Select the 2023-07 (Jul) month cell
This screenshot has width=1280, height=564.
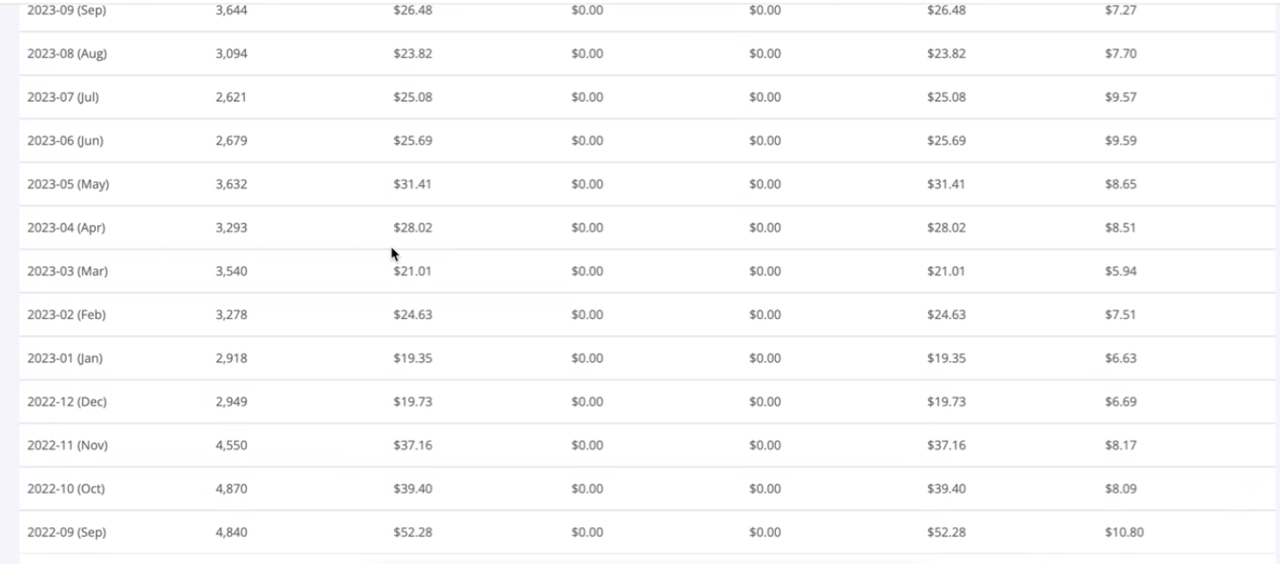pyautogui.click(x=63, y=97)
